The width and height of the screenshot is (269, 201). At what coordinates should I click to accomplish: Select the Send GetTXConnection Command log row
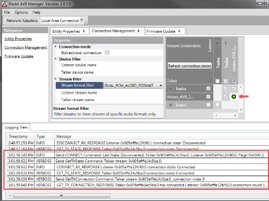pos(137,179)
